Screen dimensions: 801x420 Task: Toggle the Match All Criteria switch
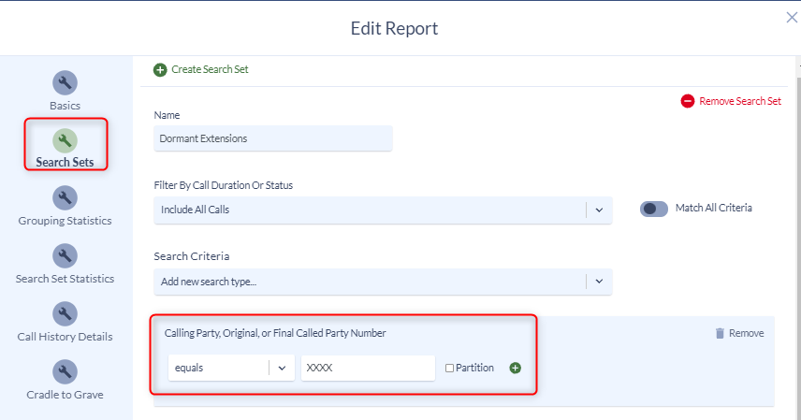[x=654, y=209]
